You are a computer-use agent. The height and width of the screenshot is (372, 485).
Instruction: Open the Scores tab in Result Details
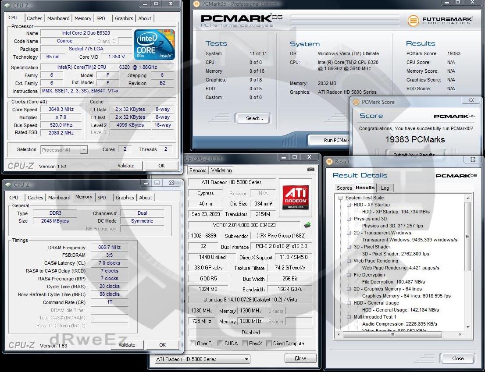point(344,188)
